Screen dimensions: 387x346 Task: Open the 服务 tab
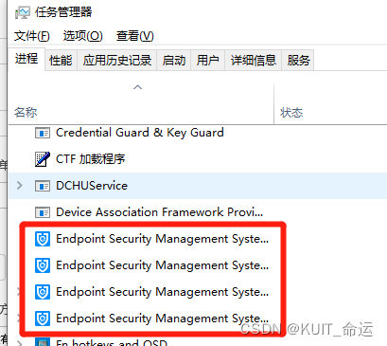point(298,60)
